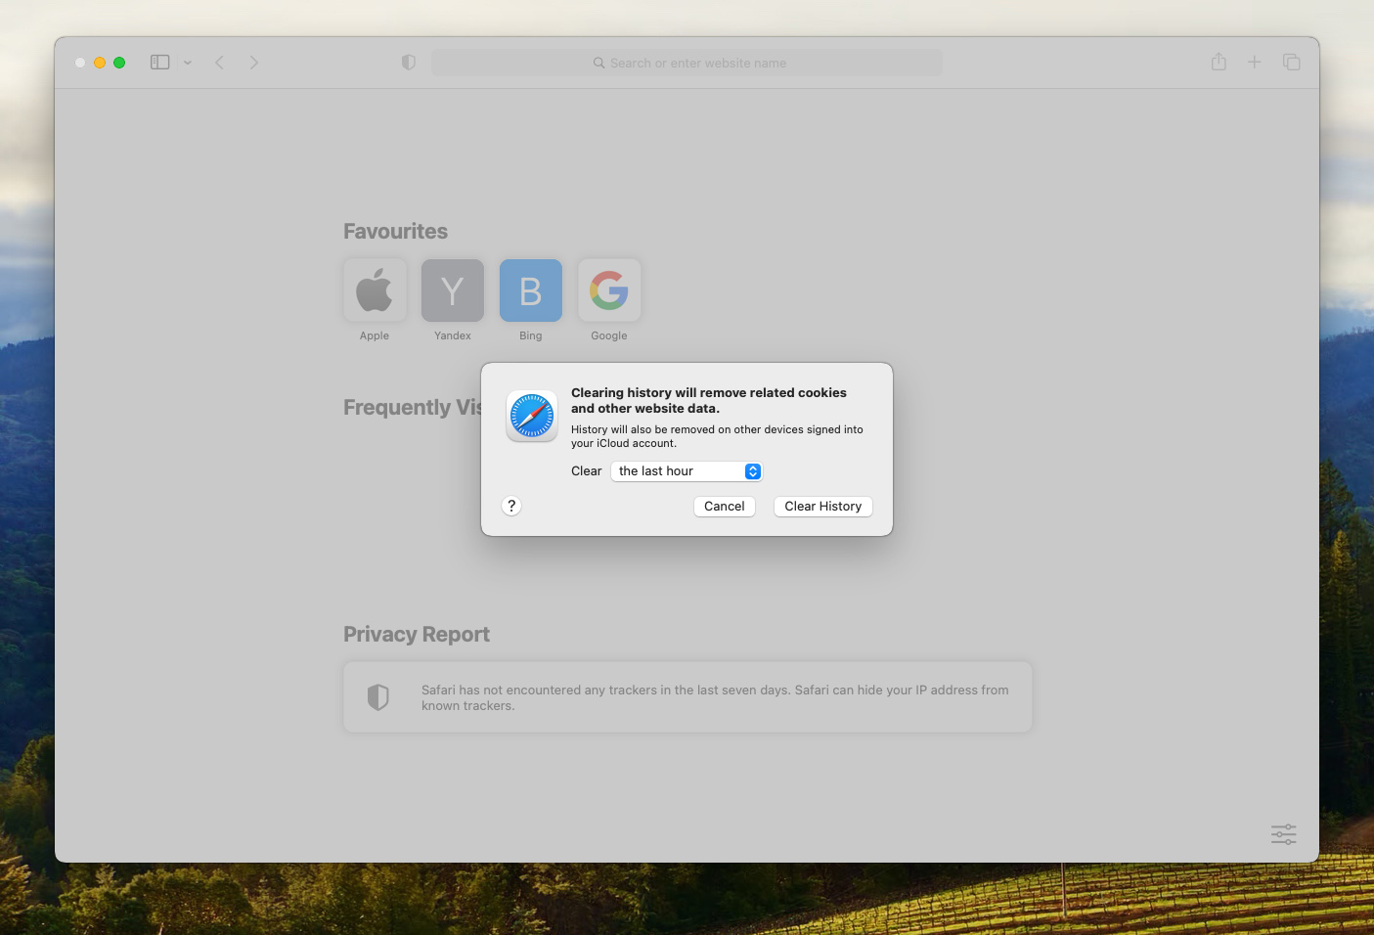Click the Privacy Report heading
The width and height of the screenshot is (1374, 935).
click(x=417, y=635)
